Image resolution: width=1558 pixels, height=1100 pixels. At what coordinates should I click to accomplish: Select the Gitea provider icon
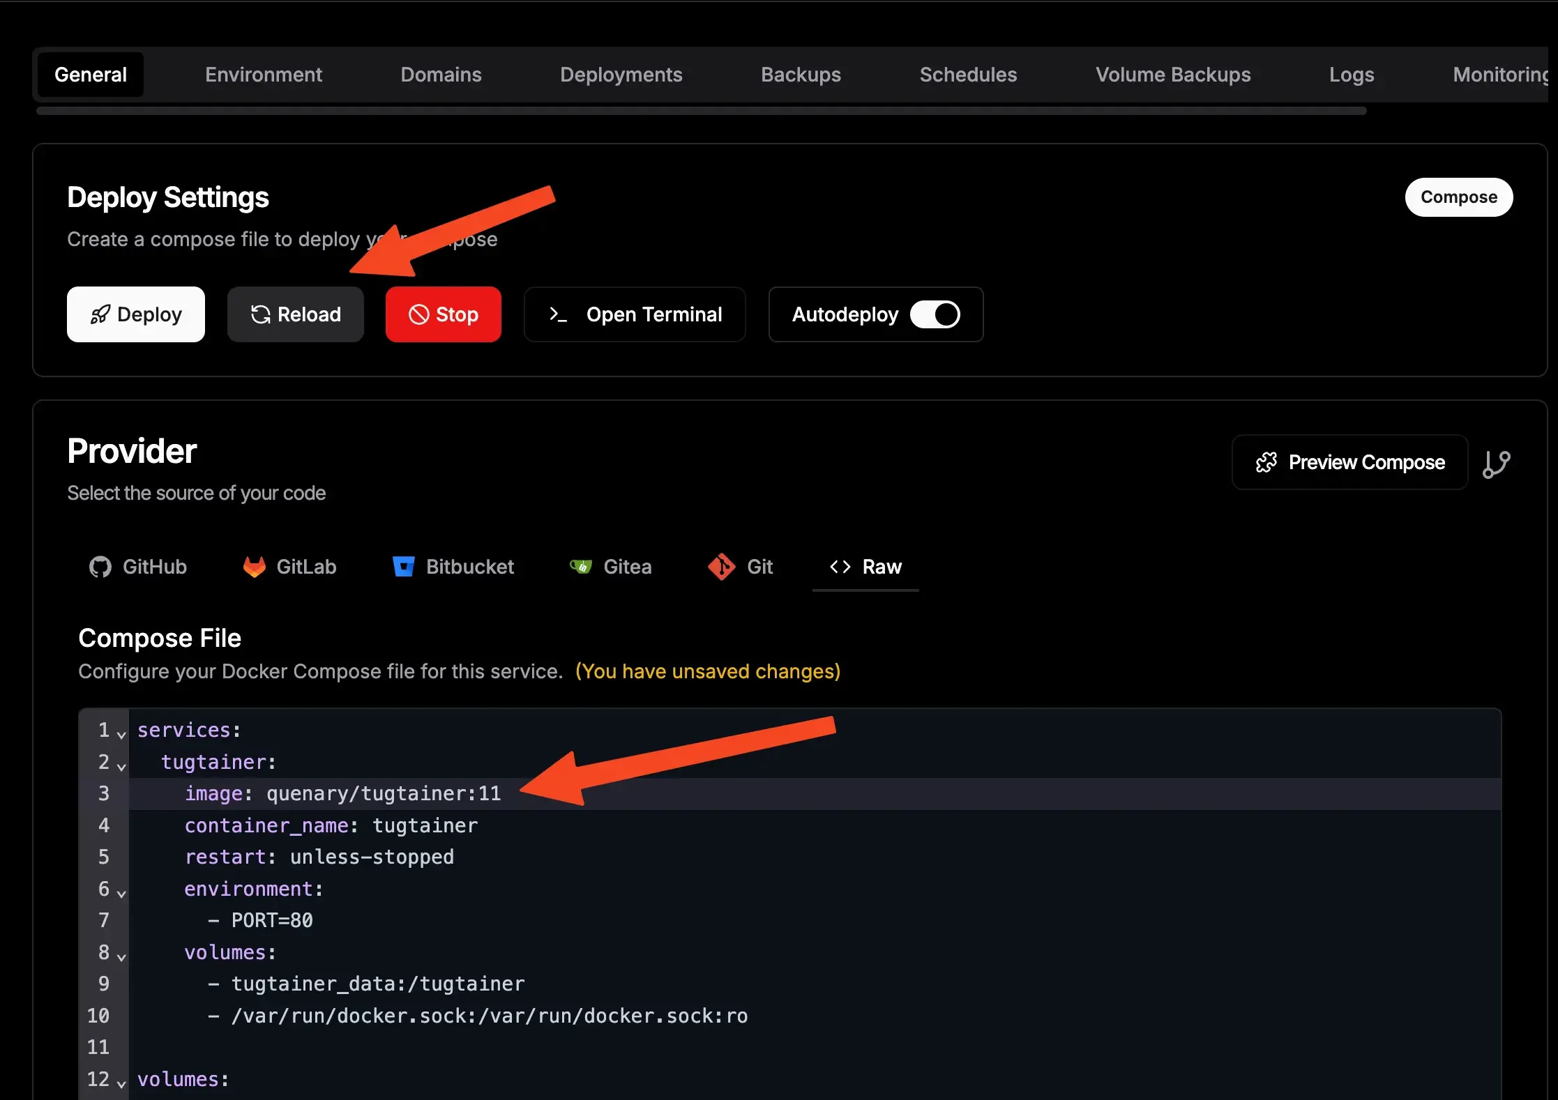pos(580,567)
